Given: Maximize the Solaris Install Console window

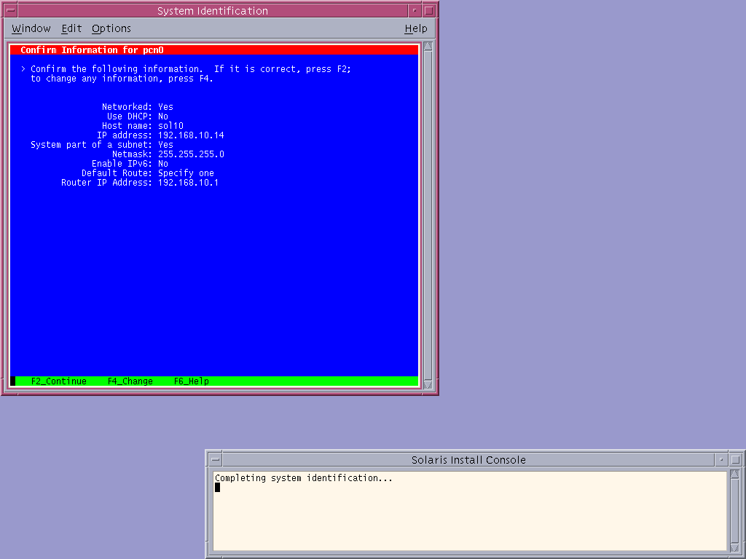Looking at the screenshot, I should pyautogui.click(x=736, y=460).
